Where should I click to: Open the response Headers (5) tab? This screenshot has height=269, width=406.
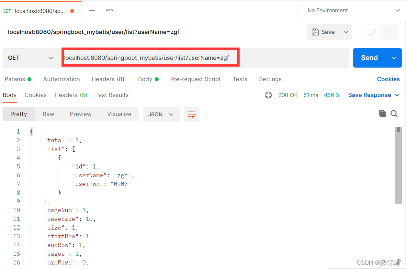(x=71, y=95)
